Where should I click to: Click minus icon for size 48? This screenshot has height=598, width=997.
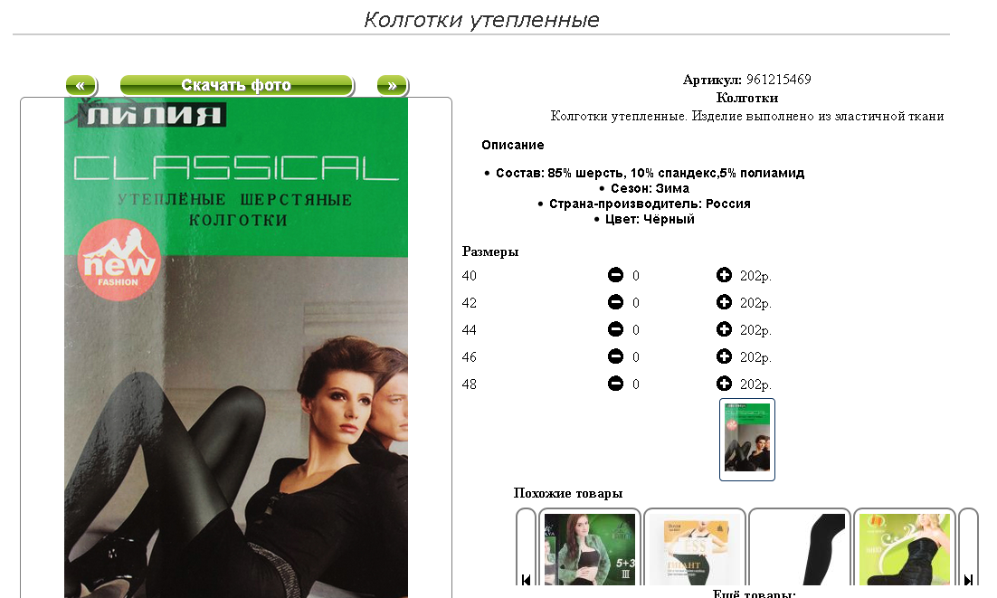615,384
